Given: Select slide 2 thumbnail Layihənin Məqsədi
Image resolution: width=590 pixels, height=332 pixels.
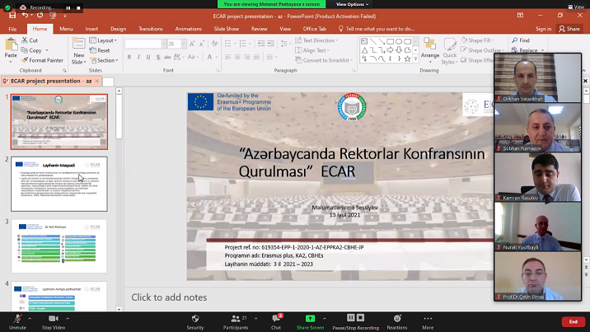Looking at the screenshot, I should (x=59, y=184).
